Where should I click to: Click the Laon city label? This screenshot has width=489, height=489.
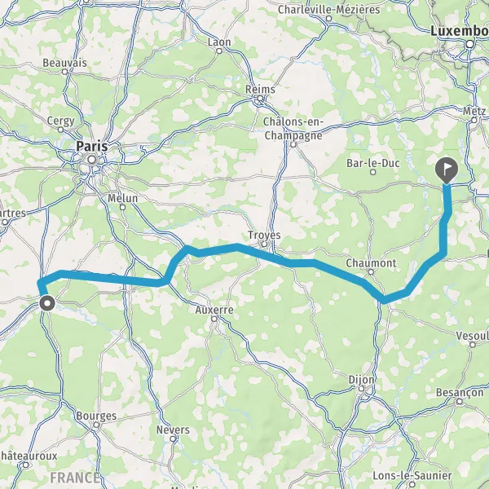coord(219,42)
